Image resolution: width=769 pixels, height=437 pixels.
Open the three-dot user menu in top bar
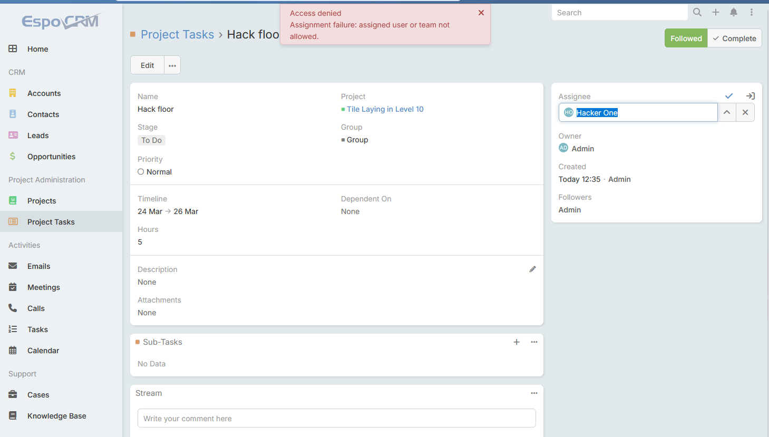[x=751, y=12]
